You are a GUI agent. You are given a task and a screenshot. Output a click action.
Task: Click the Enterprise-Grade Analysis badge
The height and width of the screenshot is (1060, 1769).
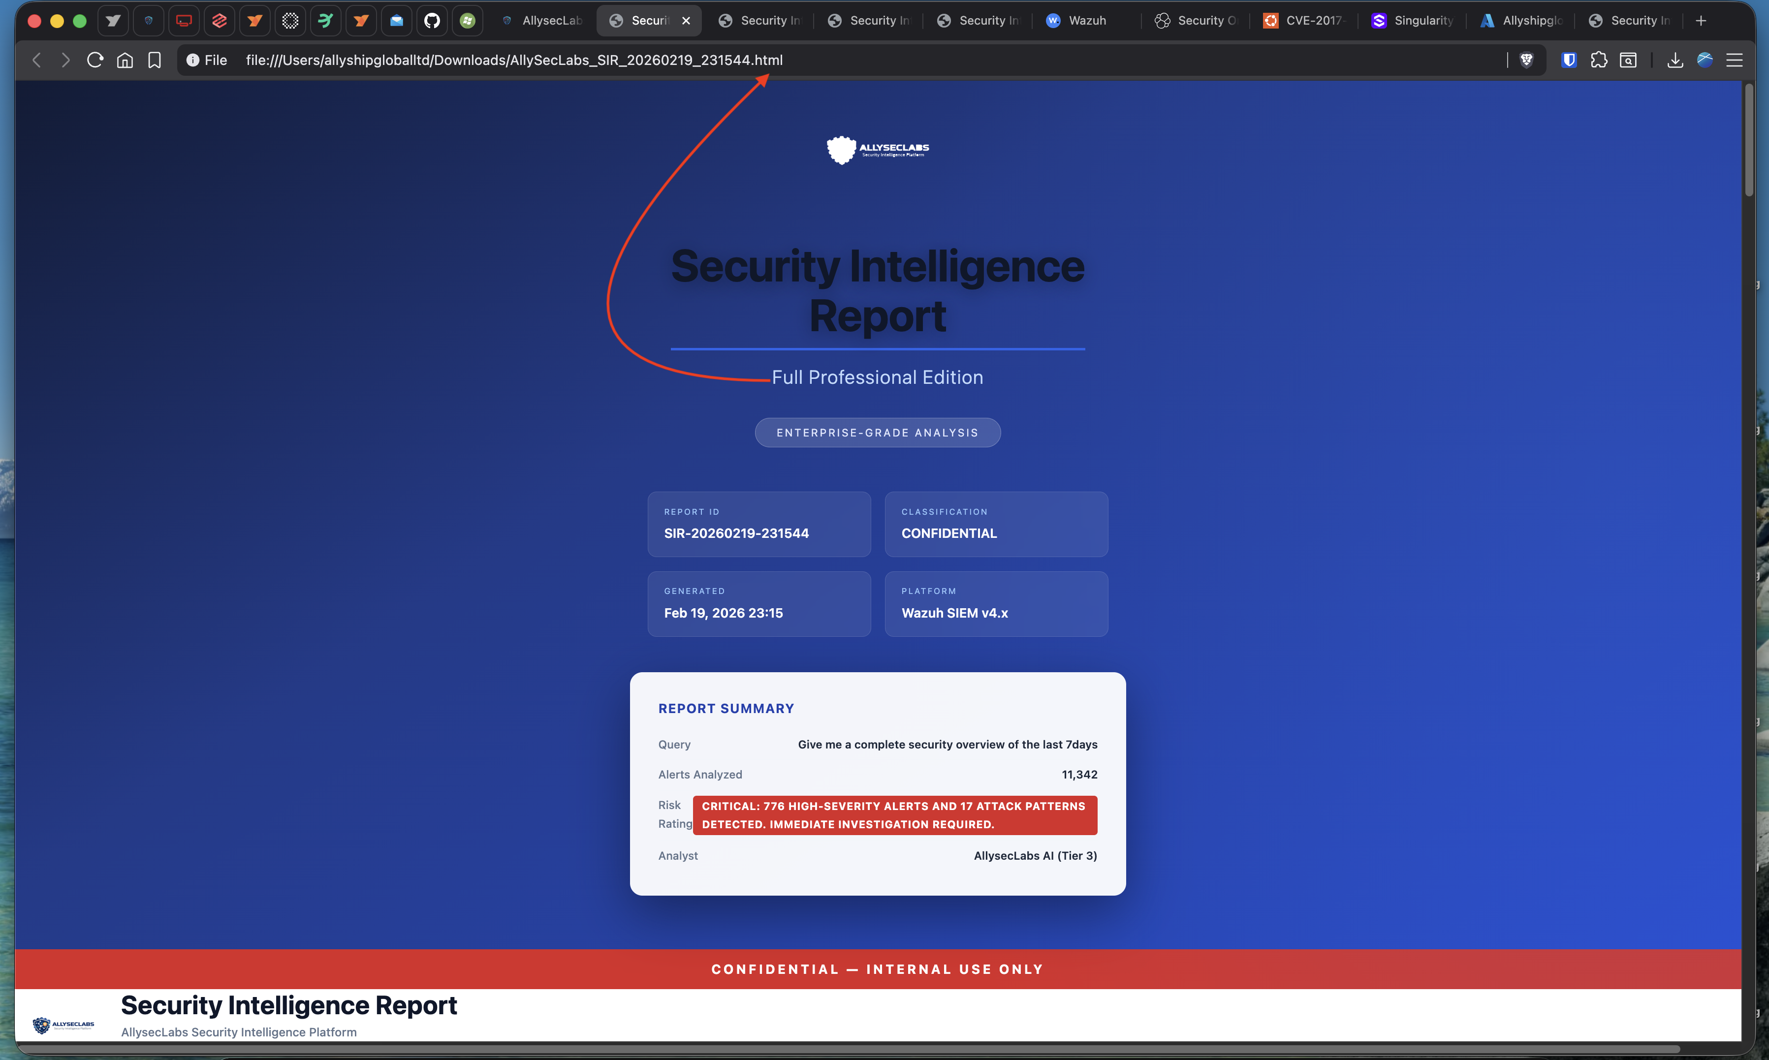[877, 433]
